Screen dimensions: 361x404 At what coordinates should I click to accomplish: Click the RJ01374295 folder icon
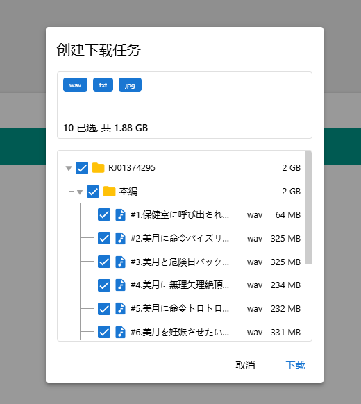[98, 168]
